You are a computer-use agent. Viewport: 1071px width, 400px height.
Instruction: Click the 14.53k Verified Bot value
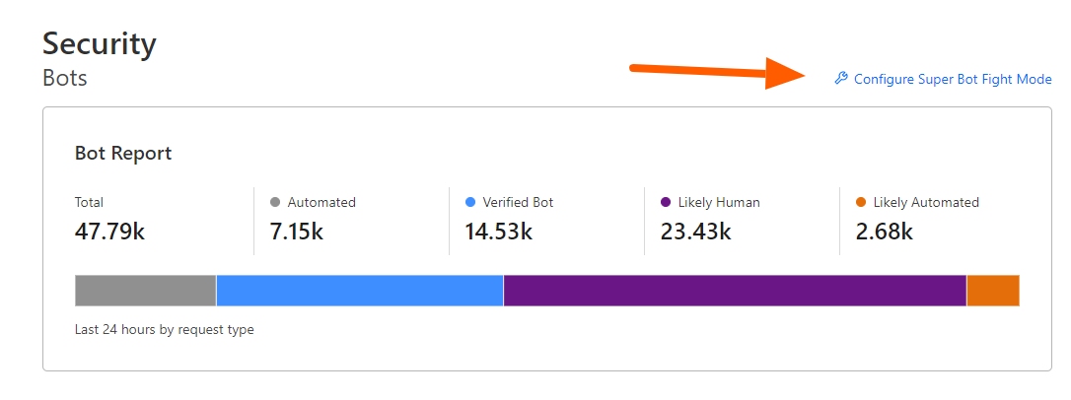pyautogui.click(x=498, y=233)
